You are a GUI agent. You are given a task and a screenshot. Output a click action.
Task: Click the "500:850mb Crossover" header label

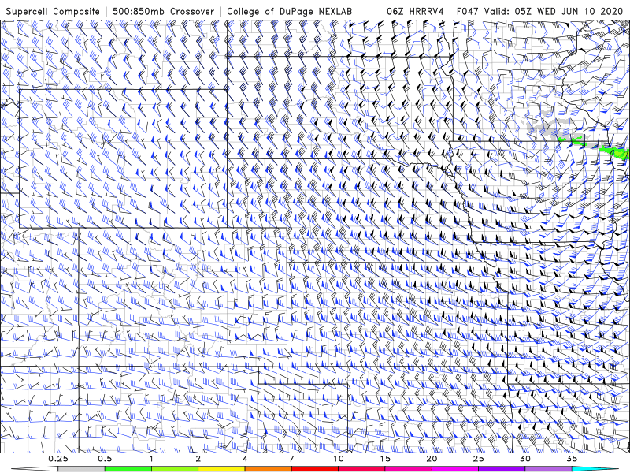pos(163,11)
